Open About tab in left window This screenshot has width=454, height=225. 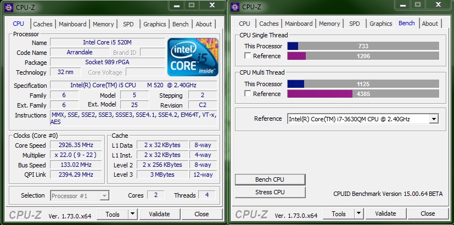point(204,24)
